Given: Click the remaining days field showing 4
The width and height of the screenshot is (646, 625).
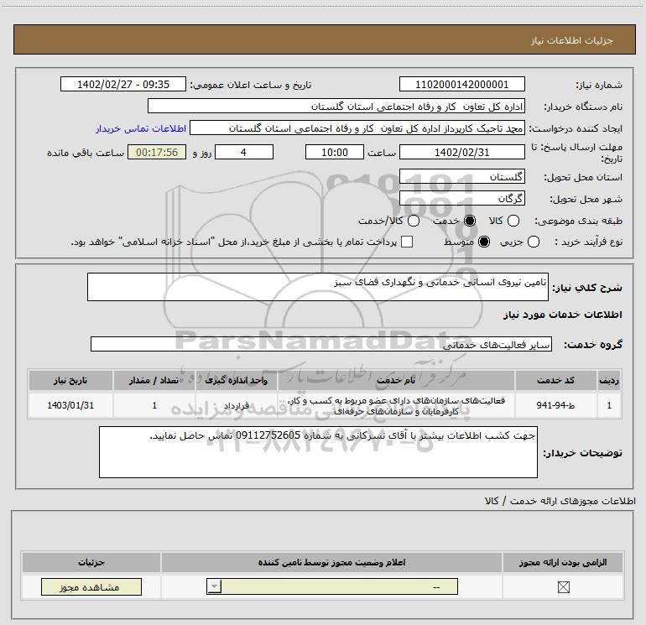Looking at the screenshot, I should (x=244, y=153).
